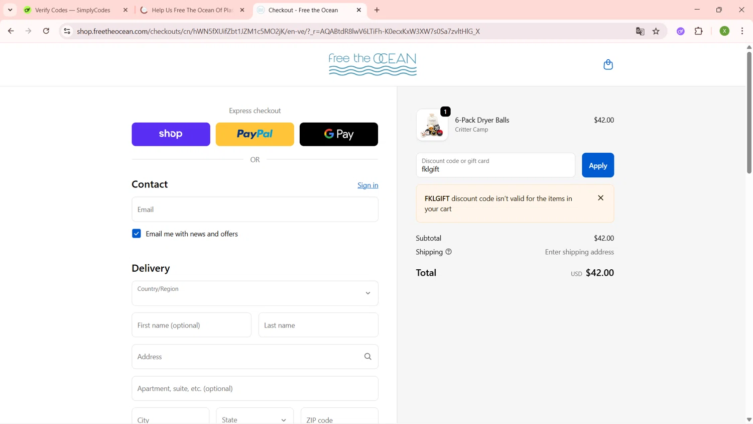This screenshot has height=424, width=753.
Task: Click the USD $42.00 total amount
Action: click(x=592, y=273)
